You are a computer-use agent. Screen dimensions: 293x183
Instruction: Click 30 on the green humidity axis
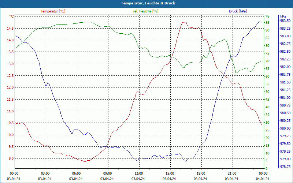coord(267,123)
